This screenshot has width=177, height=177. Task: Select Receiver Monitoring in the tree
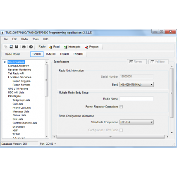point(19,69)
